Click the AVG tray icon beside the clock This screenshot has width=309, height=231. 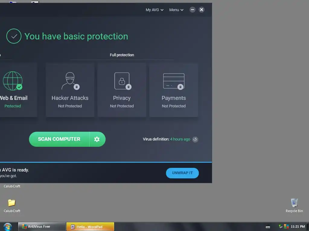coord(286,226)
